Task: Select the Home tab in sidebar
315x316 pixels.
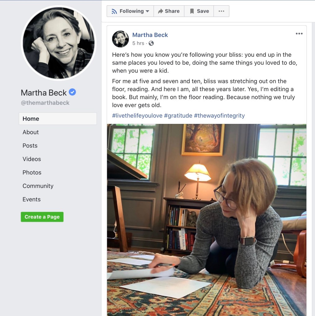Action: click(x=58, y=119)
